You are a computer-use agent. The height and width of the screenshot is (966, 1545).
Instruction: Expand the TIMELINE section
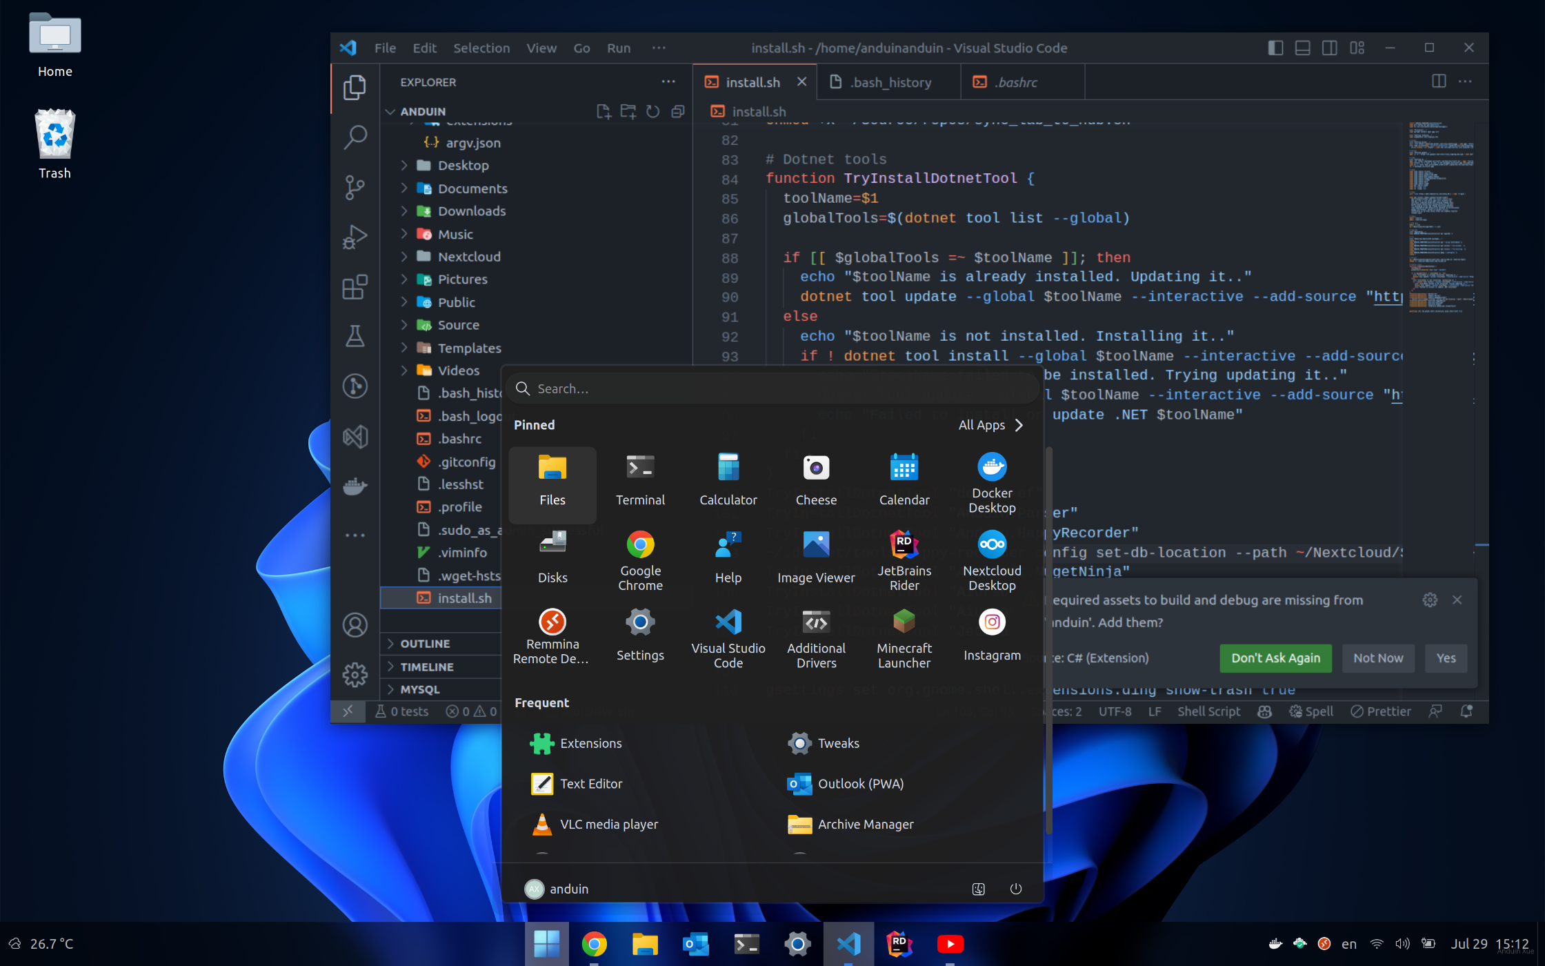click(x=426, y=667)
